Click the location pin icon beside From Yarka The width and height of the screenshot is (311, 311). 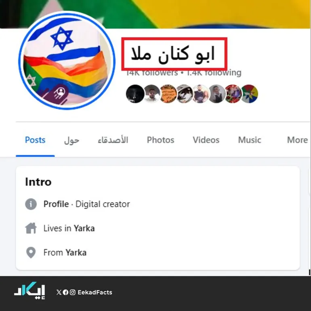click(31, 252)
